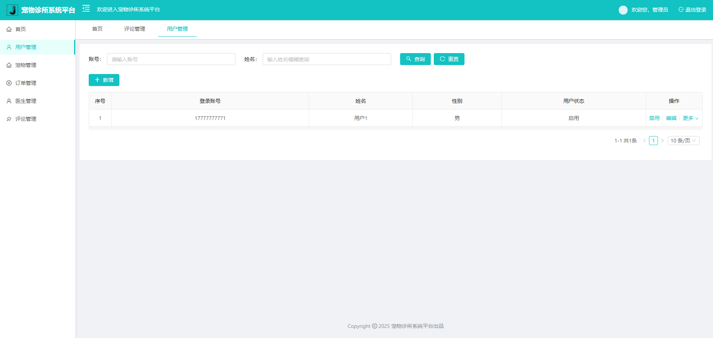The width and height of the screenshot is (713, 338).
Task: Click 退出登录 logout link
Action: 692,10
